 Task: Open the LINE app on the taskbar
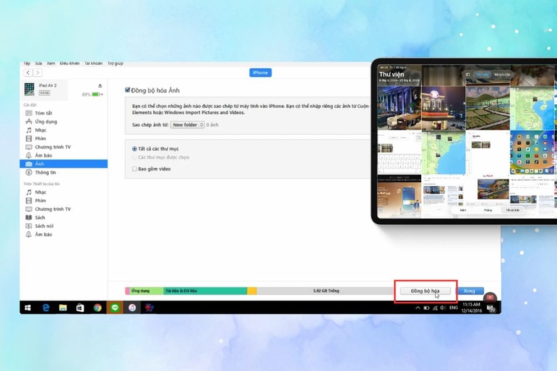(x=115, y=308)
